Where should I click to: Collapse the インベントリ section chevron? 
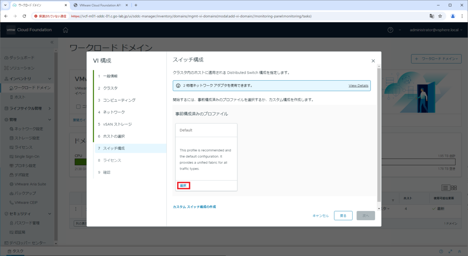(50, 79)
